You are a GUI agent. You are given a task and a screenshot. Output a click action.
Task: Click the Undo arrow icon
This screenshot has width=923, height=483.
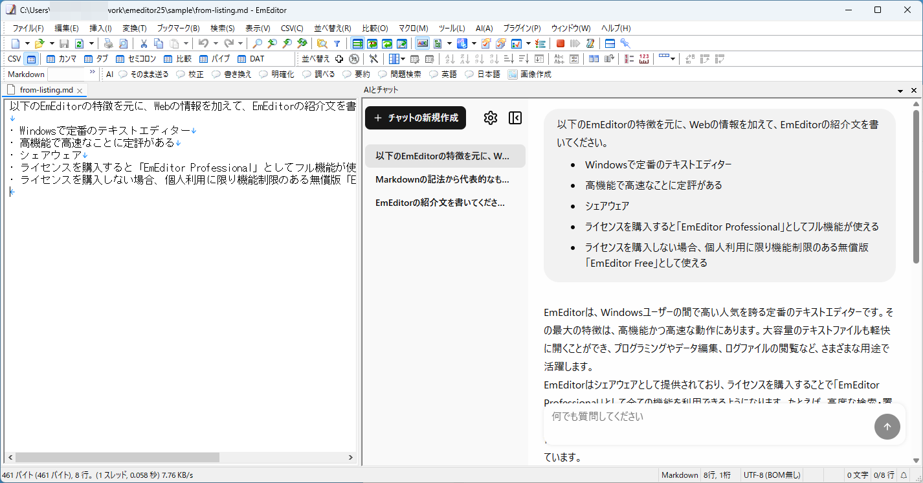click(203, 43)
